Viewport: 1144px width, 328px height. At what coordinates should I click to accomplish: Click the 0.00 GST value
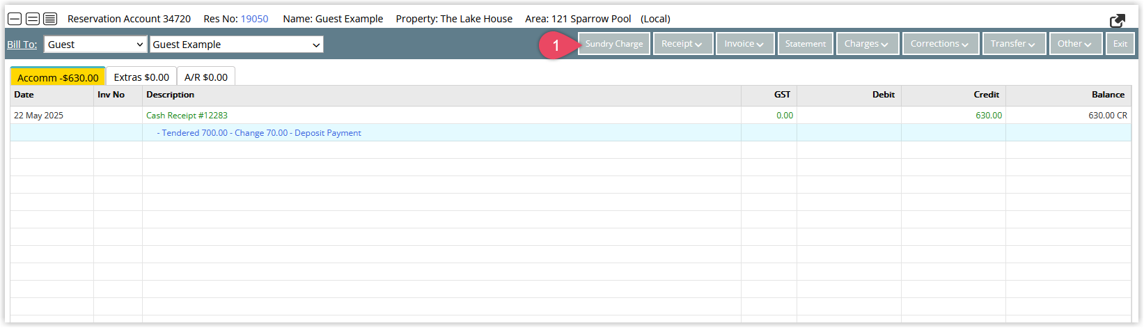785,116
